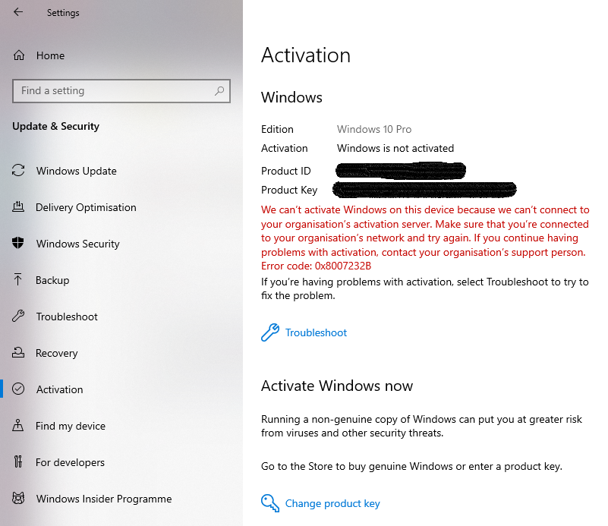Click 'Windows is not activated' status
This screenshot has height=526, width=608.
click(x=395, y=148)
